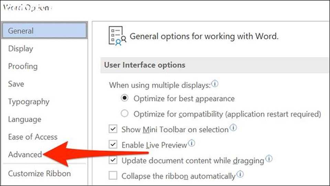Open the Customize Ribbon category
This screenshot has height=186, width=330.
click(x=39, y=173)
